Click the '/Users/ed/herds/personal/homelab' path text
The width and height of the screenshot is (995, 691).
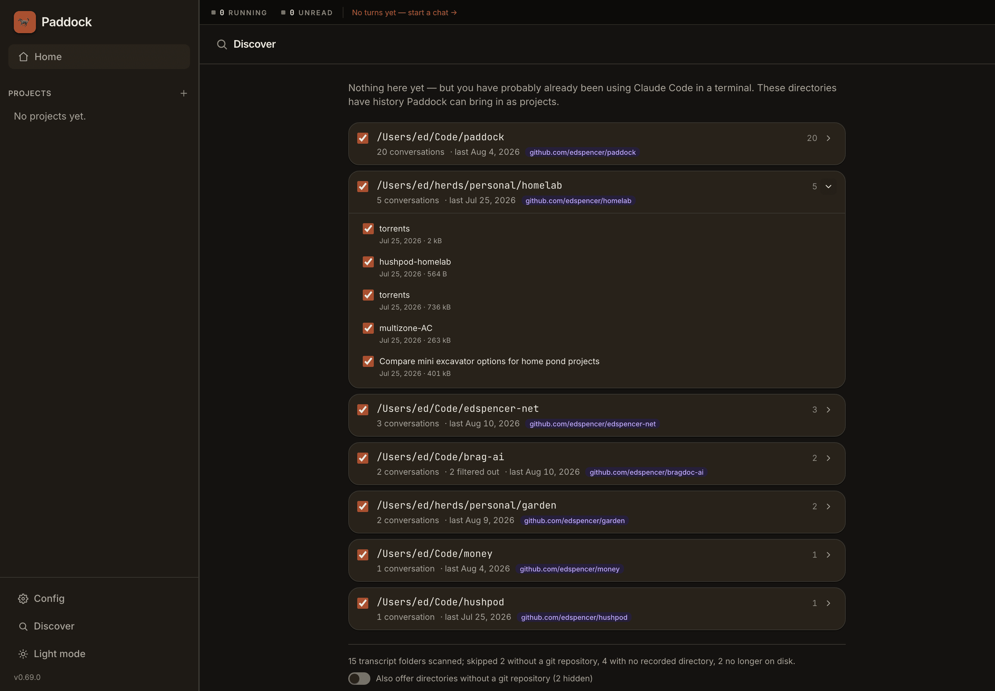[x=470, y=186]
